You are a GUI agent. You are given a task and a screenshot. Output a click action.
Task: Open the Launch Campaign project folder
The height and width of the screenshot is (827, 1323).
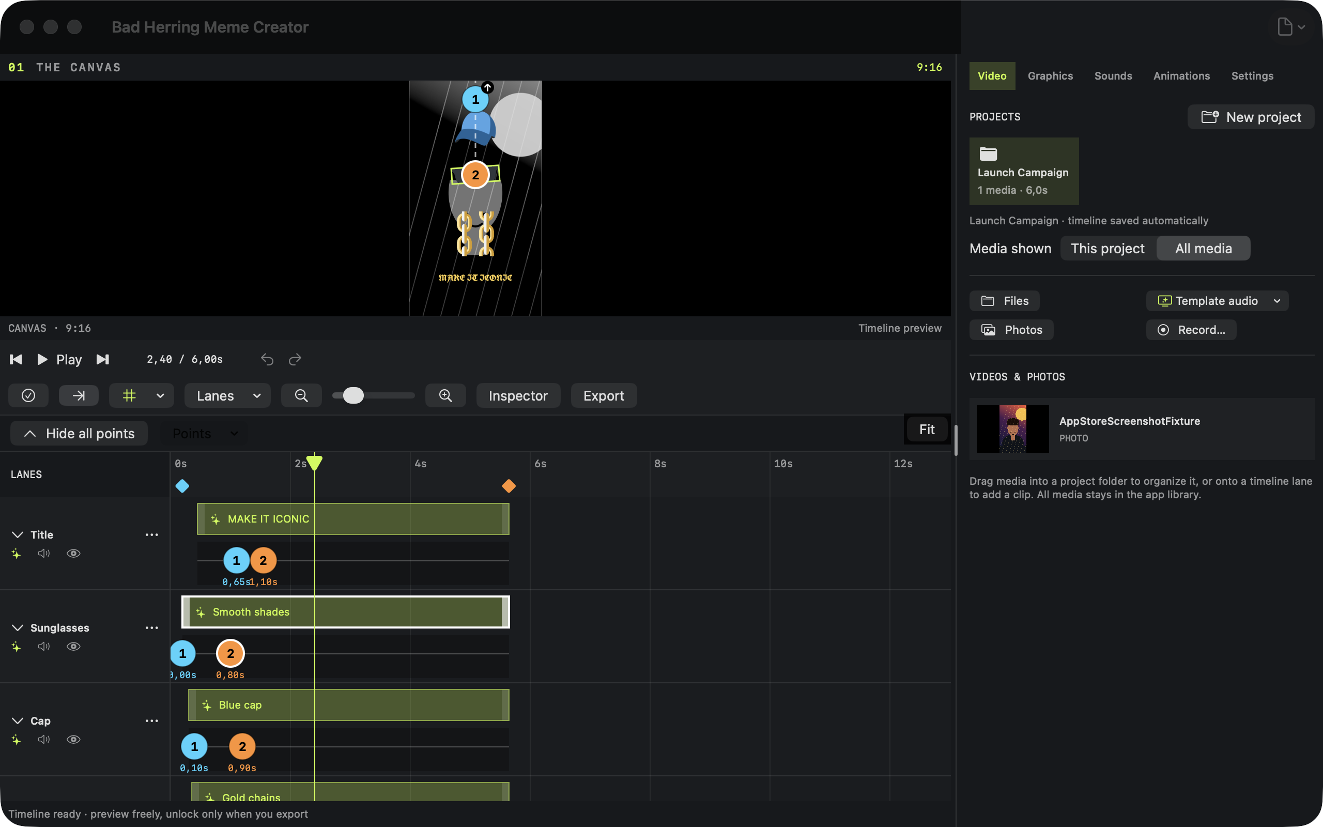1024,171
